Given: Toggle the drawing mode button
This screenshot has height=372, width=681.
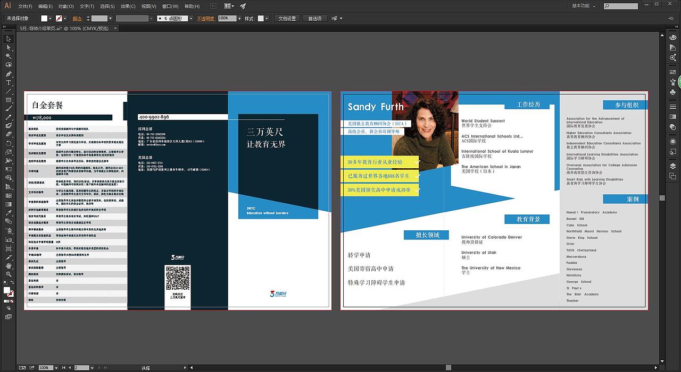Looking at the screenshot, I should click(x=9, y=308).
